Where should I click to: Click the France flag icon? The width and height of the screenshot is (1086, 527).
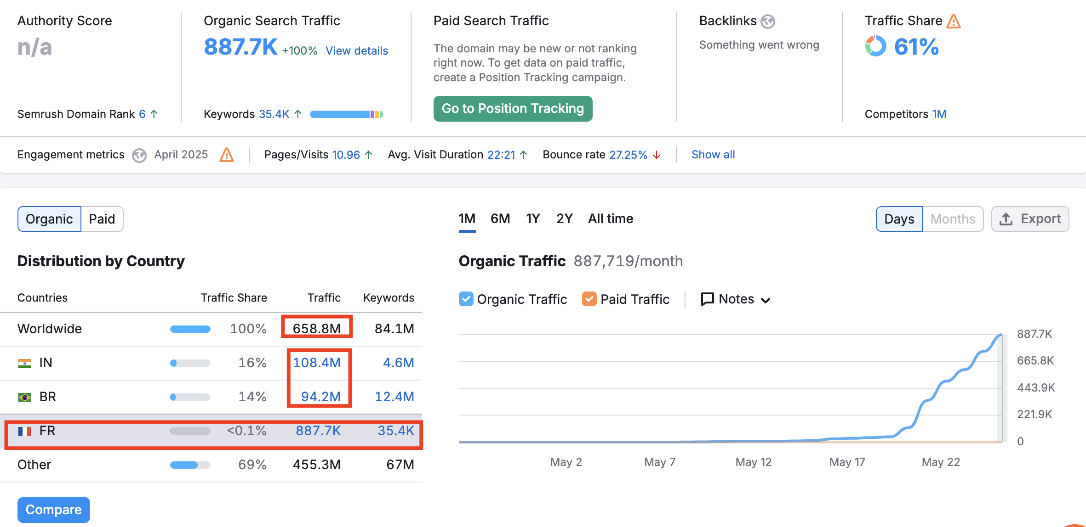[x=25, y=431]
